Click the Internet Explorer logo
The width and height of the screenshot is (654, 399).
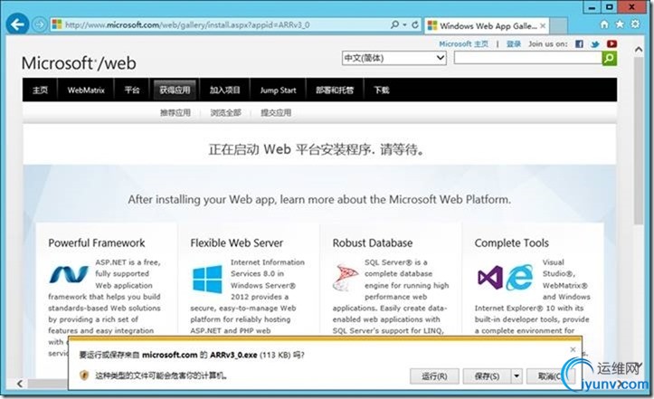point(520,277)
